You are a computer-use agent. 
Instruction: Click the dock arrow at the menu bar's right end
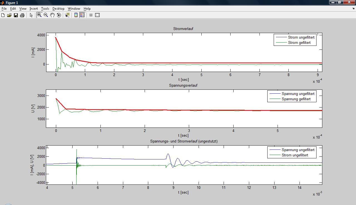pyautogui.click(x=353, y=9)
